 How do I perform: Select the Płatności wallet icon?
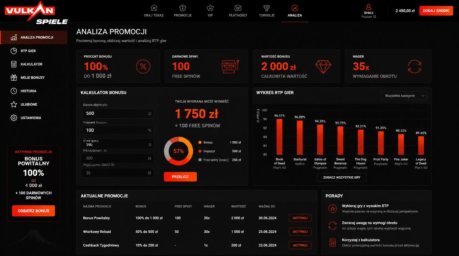click(x=238, y=8)
